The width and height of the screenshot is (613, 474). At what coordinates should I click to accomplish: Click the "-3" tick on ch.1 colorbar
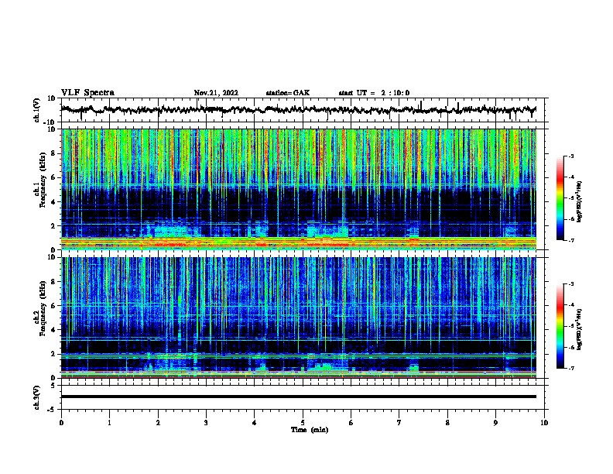(x=571, y=156)
